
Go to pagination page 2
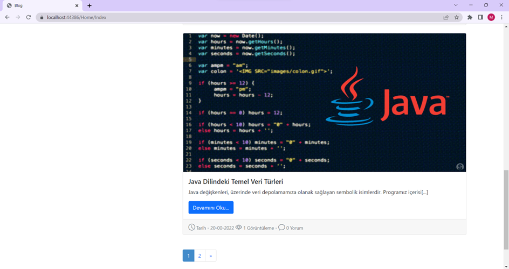pos(200,256)
